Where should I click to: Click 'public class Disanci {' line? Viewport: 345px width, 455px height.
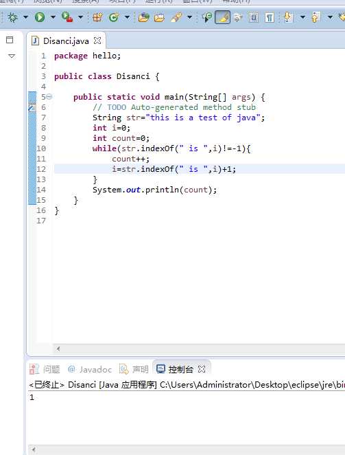click(107, 76)
